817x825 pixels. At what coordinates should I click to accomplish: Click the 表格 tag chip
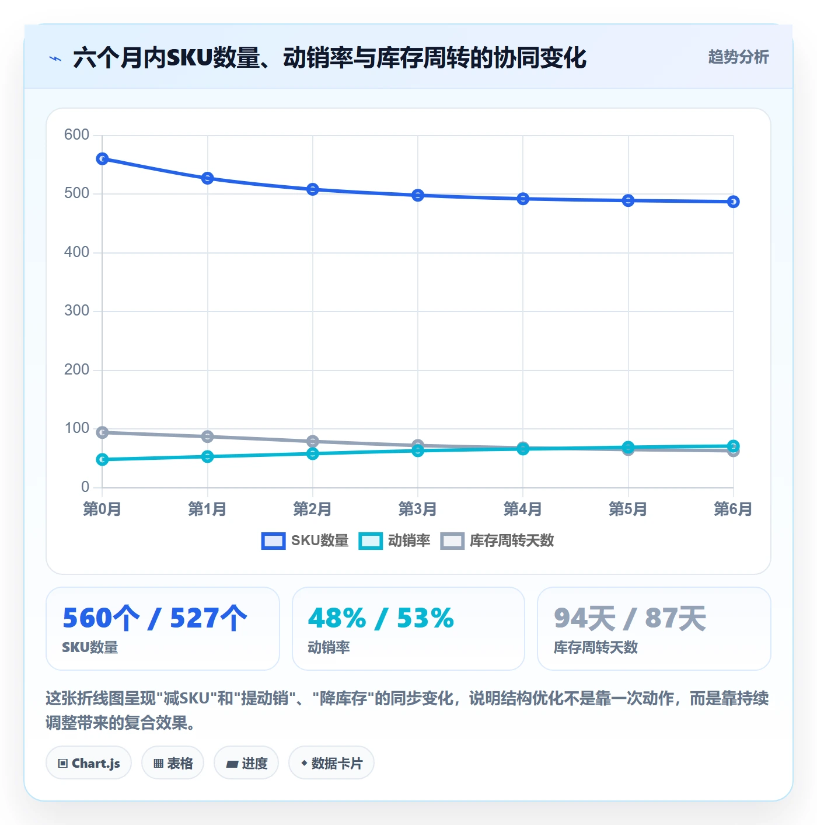[x=173, y=762]
